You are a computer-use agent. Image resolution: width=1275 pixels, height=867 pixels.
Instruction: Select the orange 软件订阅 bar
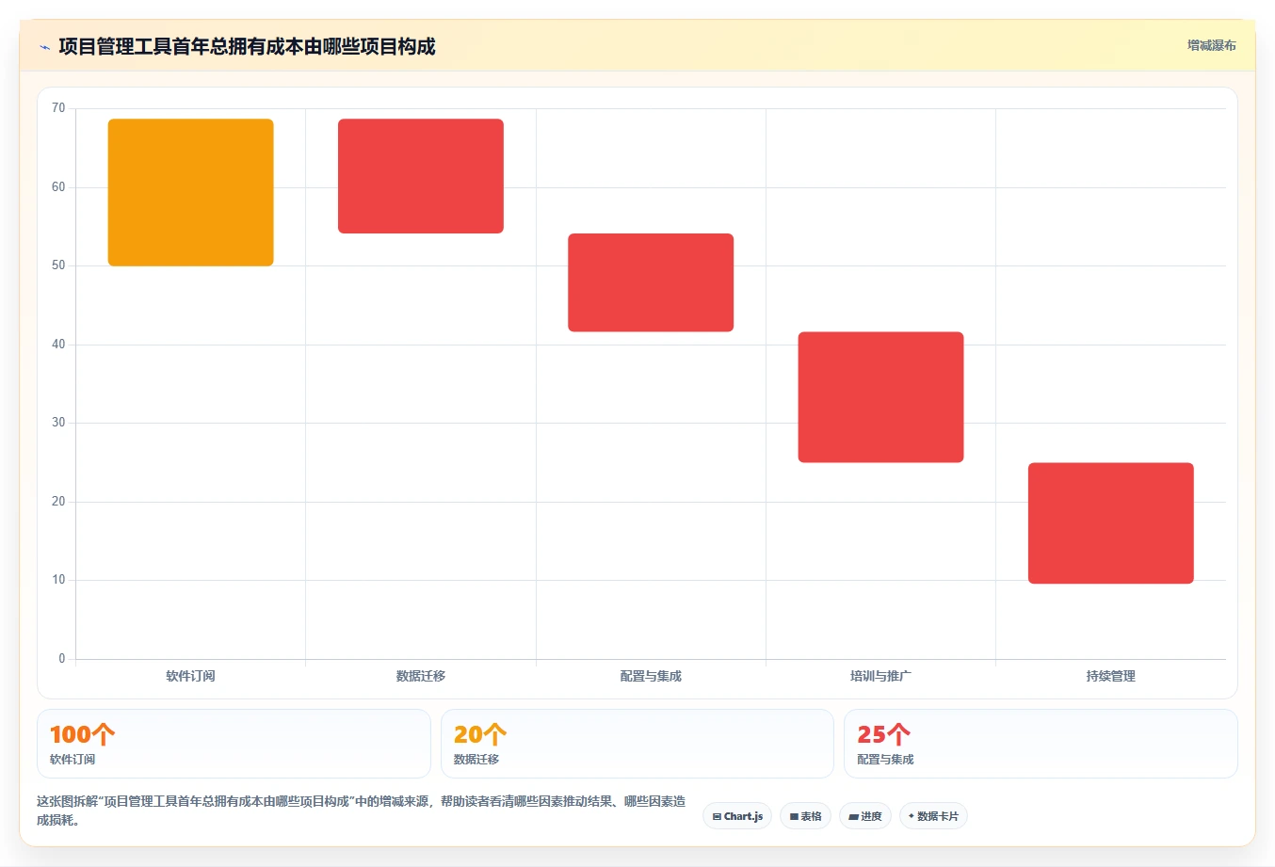coord(191,192)
